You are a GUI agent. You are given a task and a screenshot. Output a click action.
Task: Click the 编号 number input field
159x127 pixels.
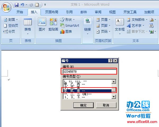[90, 71]
